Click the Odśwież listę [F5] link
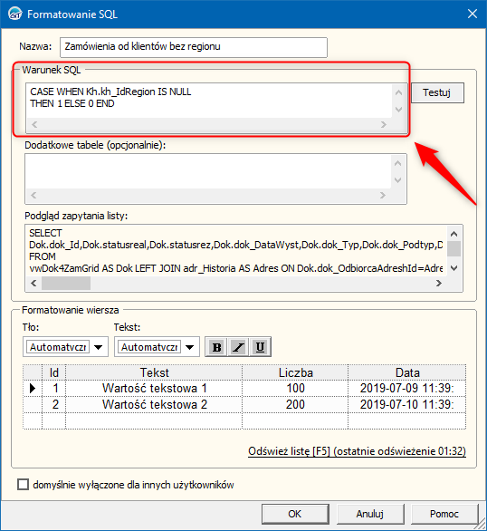Viewport: 487px width, 531px height. tap(358, 451)
